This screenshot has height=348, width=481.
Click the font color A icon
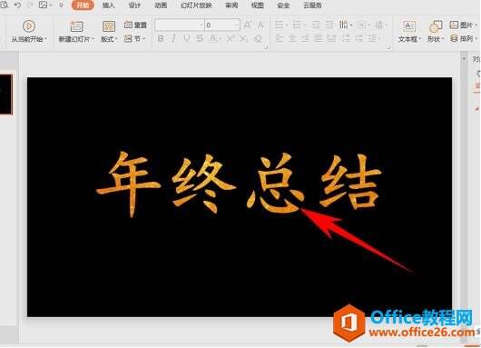(212, 39)
